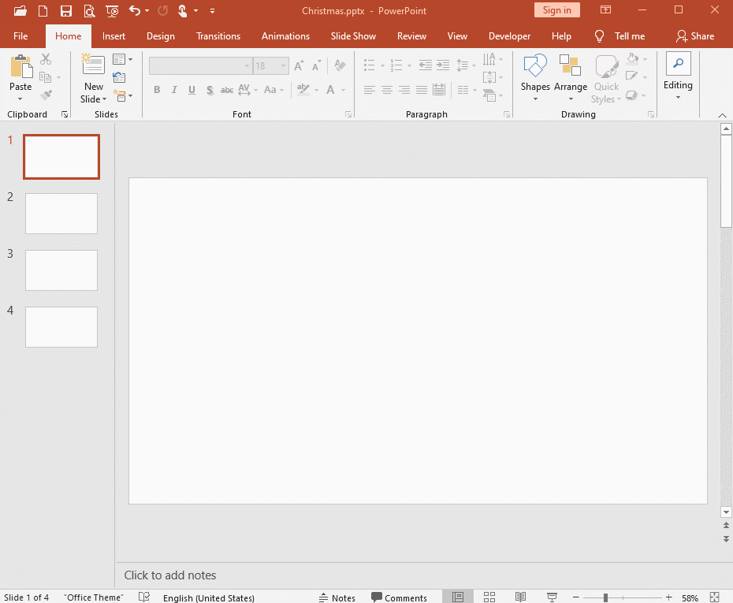Screen dimensions: 733x603
Task: Open the Change Case Aa menu
Action: click(273, 90)
